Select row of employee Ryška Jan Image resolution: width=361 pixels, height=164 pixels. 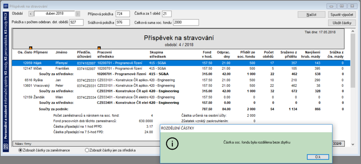[181, 80]
